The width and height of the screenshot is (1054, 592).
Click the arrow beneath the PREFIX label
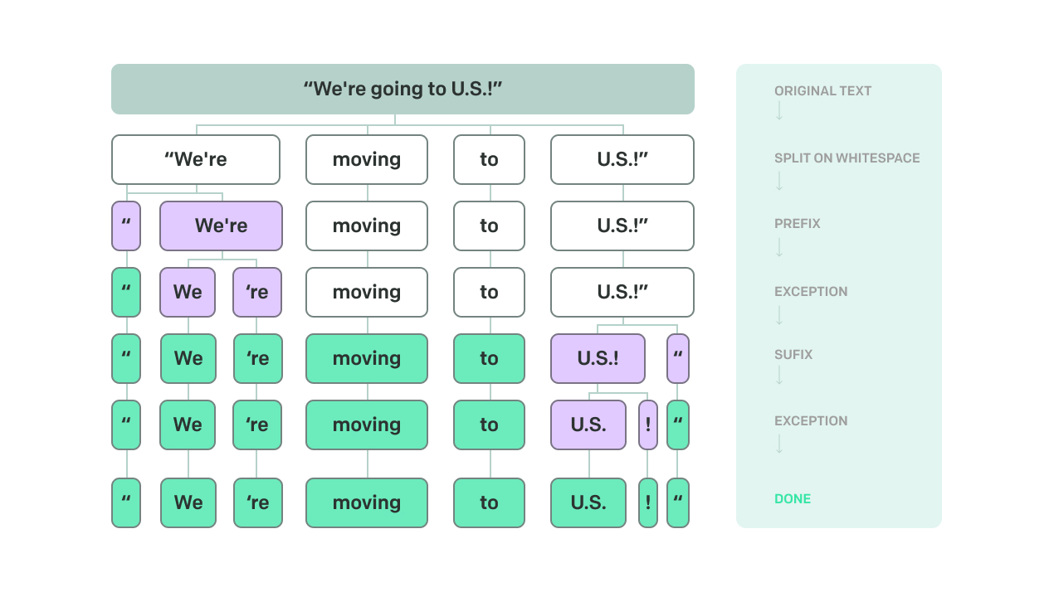(x=779, y=247)
